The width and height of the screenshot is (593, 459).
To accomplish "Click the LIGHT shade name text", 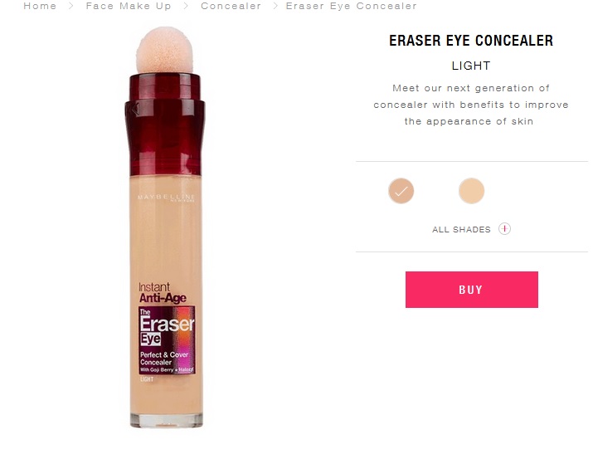I will click(471, 66).
